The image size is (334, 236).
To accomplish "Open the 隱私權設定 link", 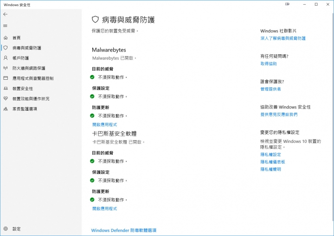I will [270, 154].
